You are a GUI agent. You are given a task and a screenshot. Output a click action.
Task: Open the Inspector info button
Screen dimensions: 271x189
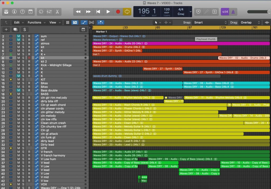tap(14, 12)
